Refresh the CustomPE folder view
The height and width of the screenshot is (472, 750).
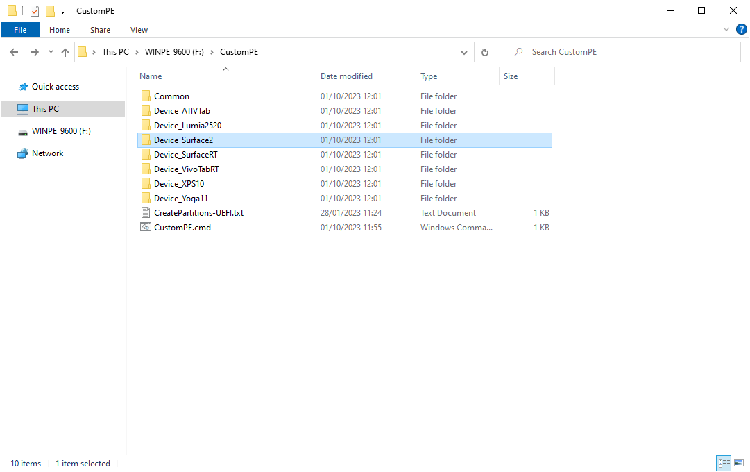point(484,52)
